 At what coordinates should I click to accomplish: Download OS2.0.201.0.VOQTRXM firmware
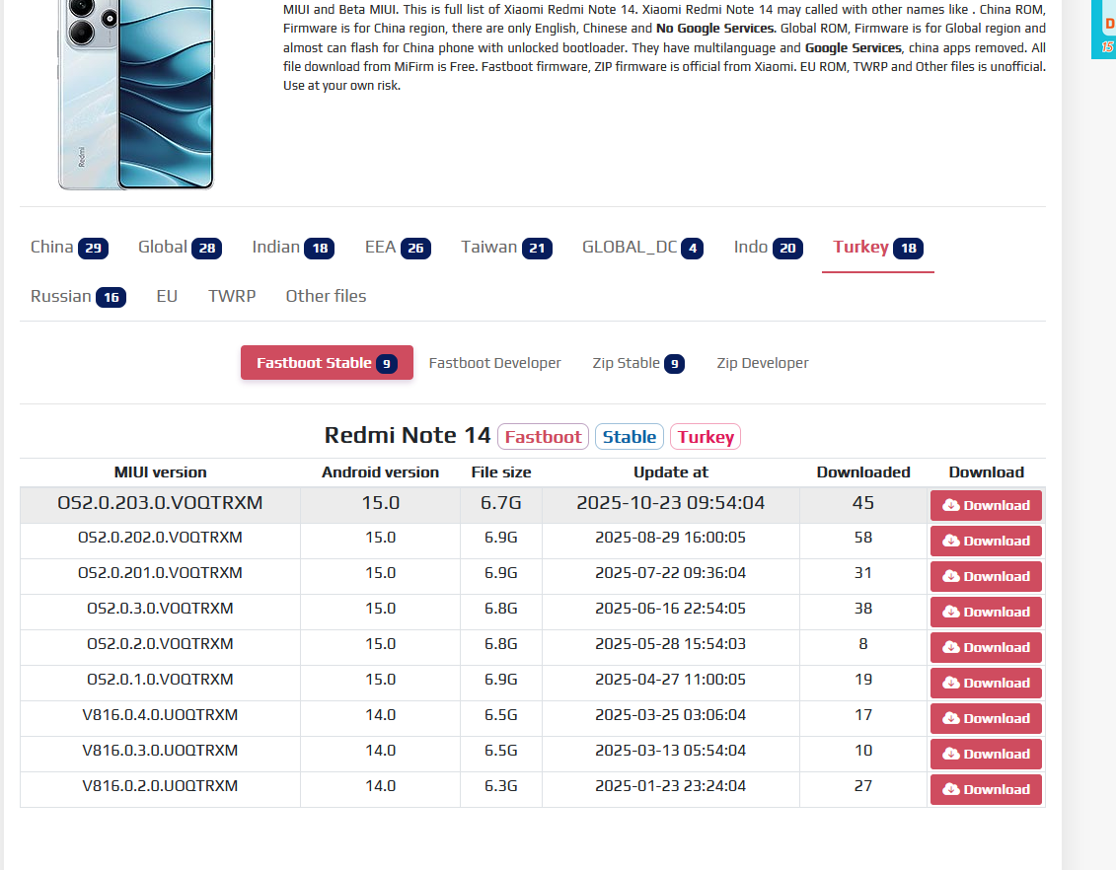pos(986,576)
